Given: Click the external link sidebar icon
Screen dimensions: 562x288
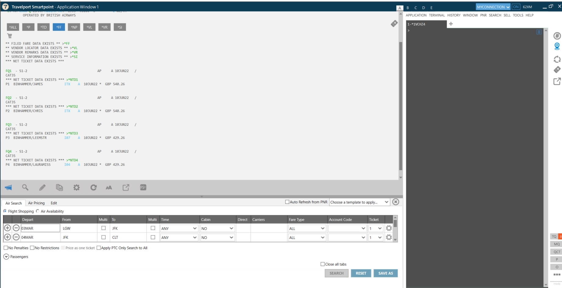Looking at the screenshot, I should (x=557, y=81).
